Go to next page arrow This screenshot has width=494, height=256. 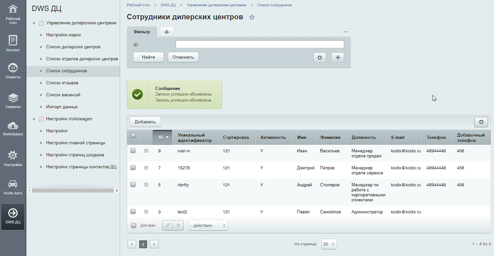click(154, 244)
